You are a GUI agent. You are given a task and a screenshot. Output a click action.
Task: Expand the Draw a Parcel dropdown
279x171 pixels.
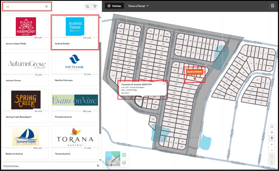[138, 6]
